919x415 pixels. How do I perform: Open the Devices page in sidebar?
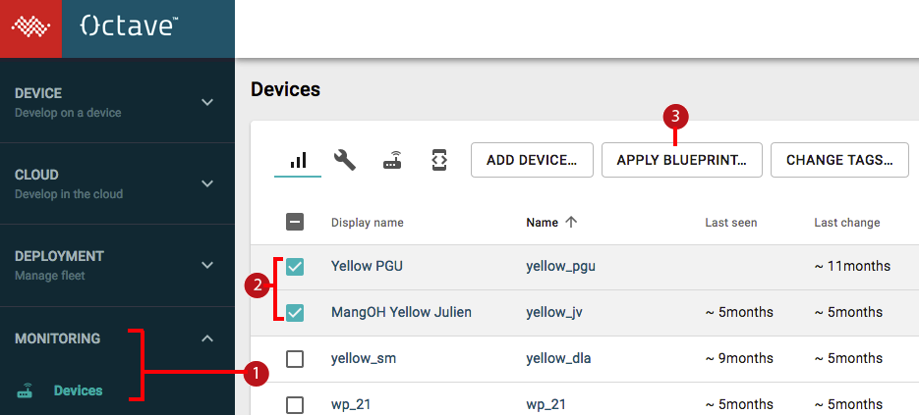(78, 390)
